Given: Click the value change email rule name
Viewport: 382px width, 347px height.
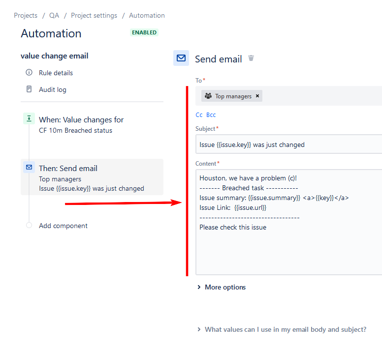Looking at the screenshot, I should pos(54,56).
